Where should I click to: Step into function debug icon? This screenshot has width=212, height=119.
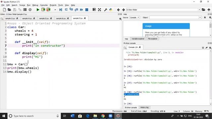pos(71,10)
